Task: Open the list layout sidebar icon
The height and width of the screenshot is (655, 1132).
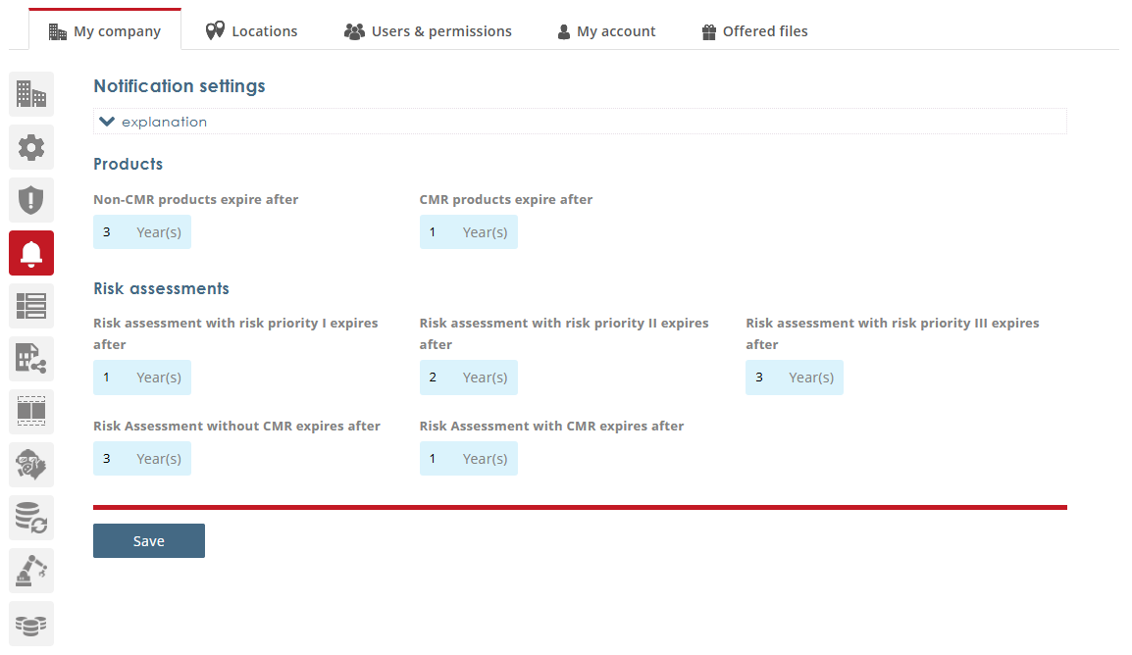Action: 31,306
